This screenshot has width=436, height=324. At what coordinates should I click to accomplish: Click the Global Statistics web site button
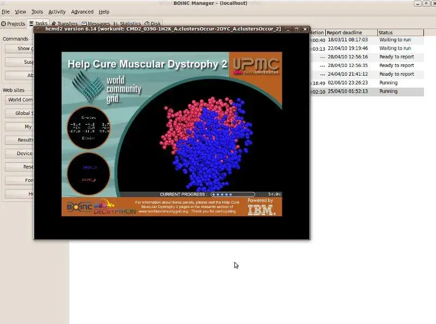tap(19, 113)
